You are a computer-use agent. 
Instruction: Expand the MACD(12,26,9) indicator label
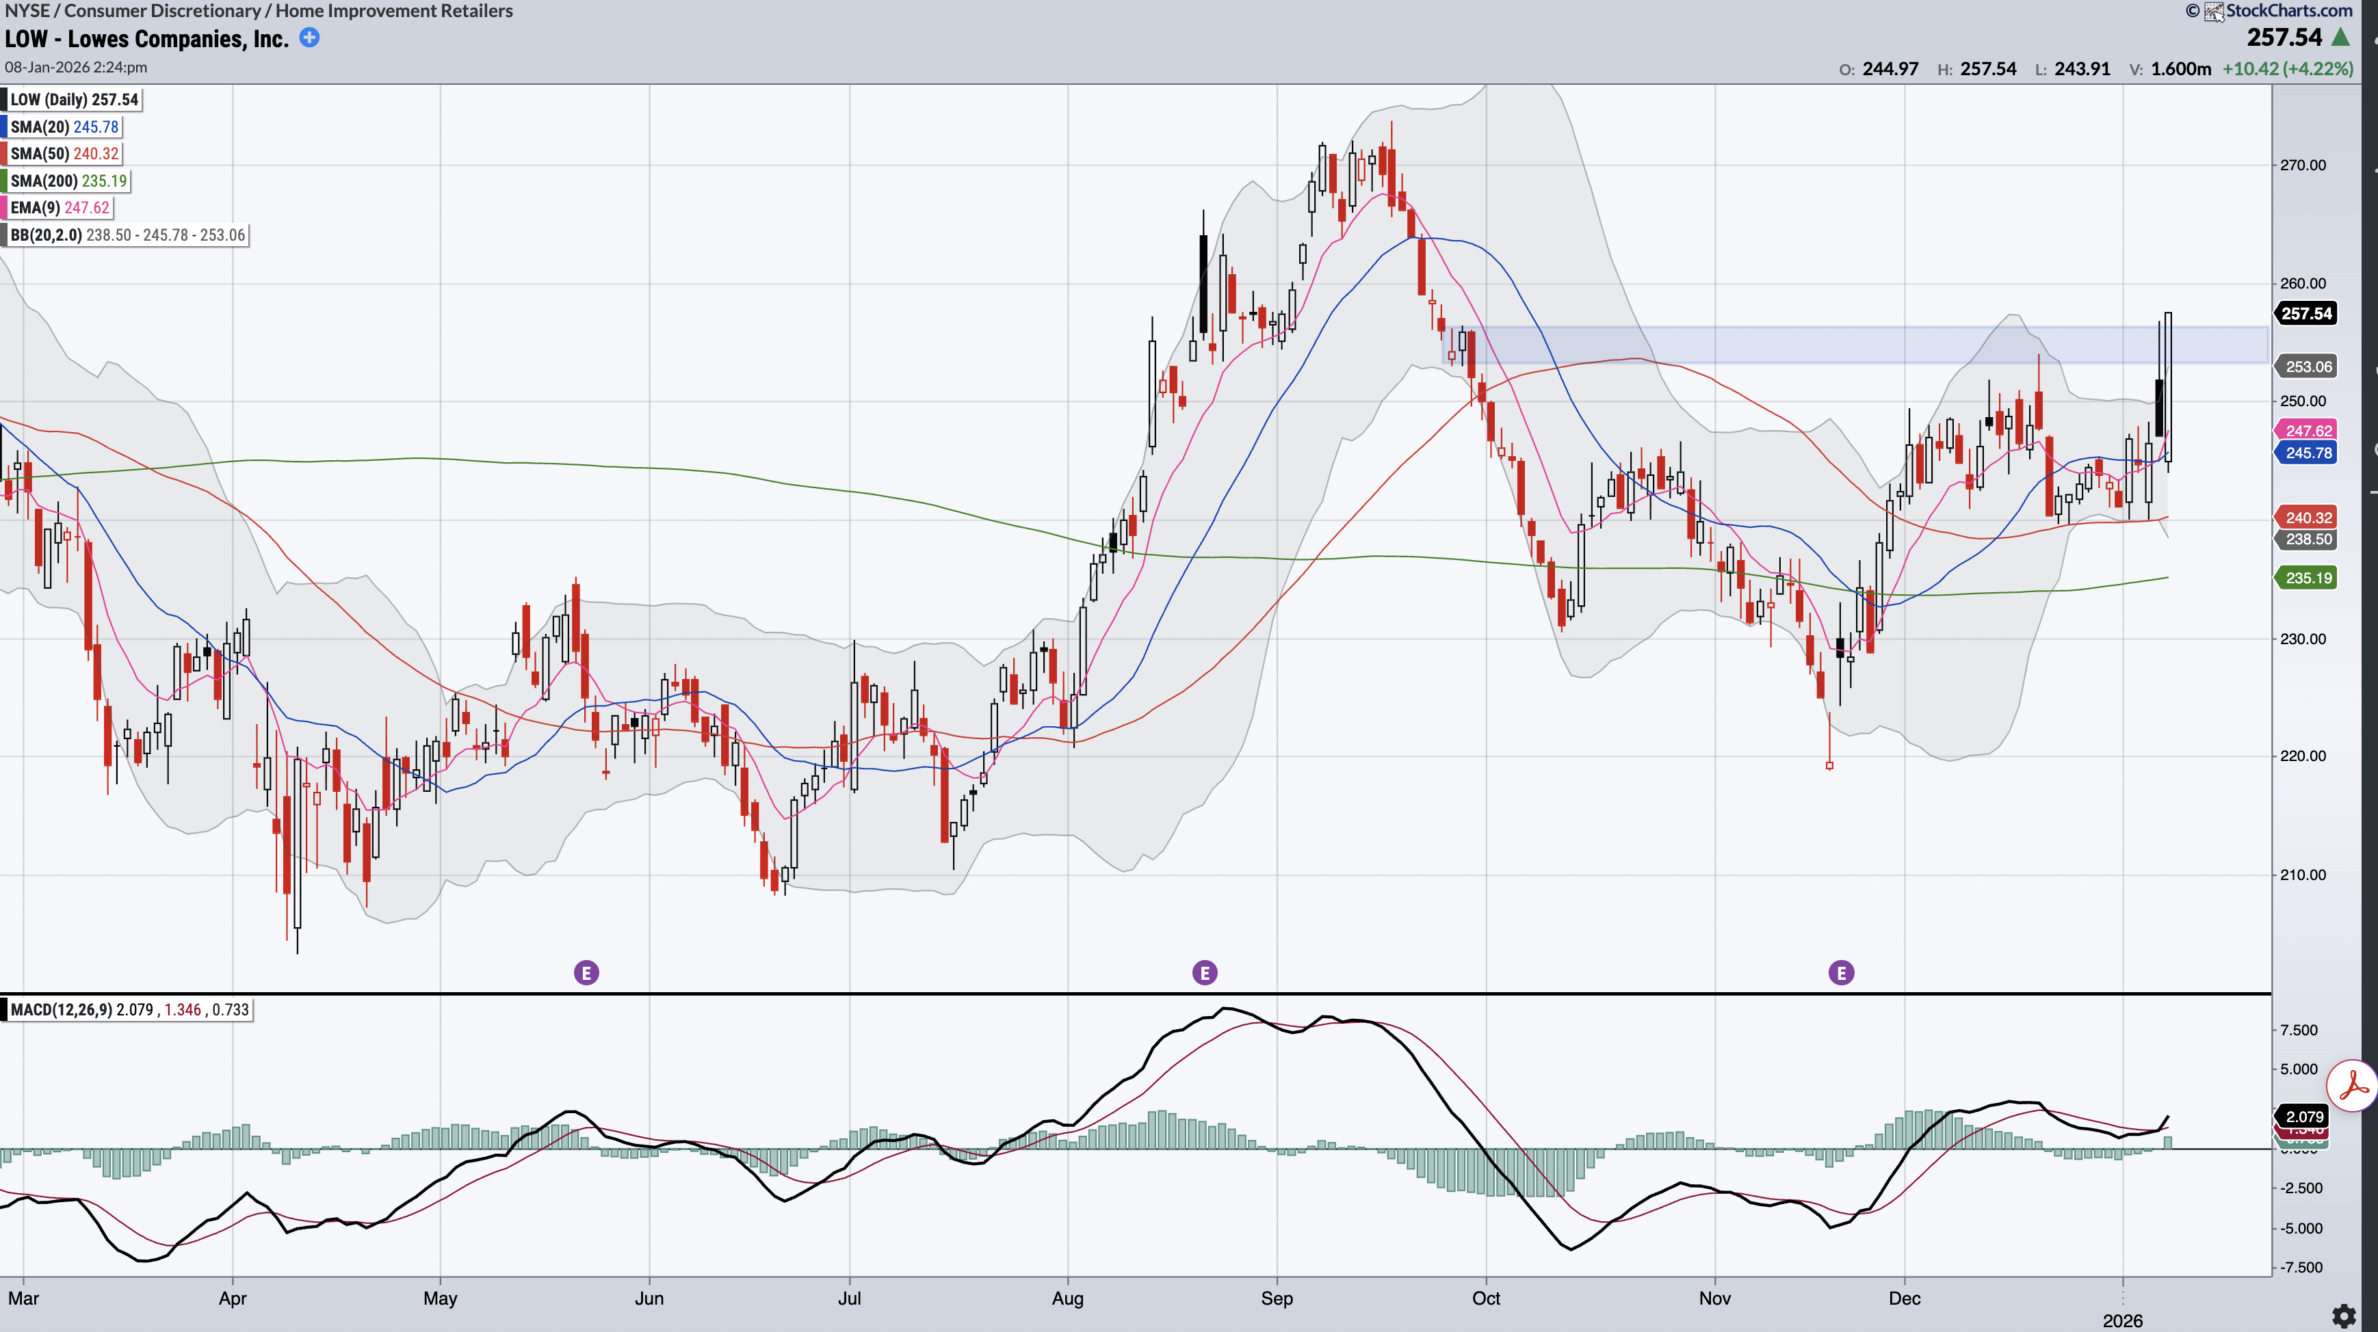(x=129, y=1010)
